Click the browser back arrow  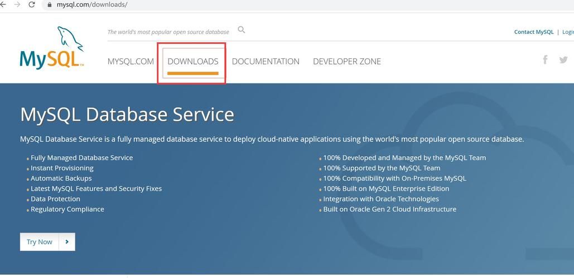[3, 5]
